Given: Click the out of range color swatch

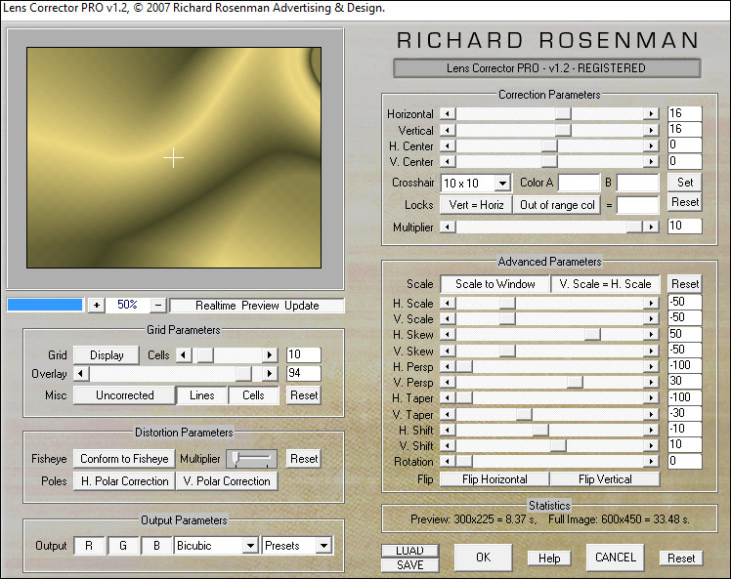Looking at the screenshot, I should click(x=638, y=205).
